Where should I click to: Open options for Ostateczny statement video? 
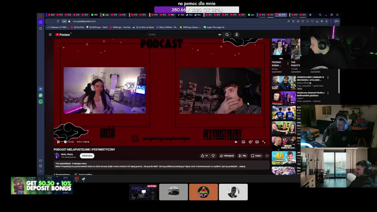coord(328,93)
